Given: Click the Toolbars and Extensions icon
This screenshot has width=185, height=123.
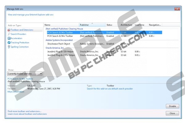Looking at the screenshot, I should 9,30.
